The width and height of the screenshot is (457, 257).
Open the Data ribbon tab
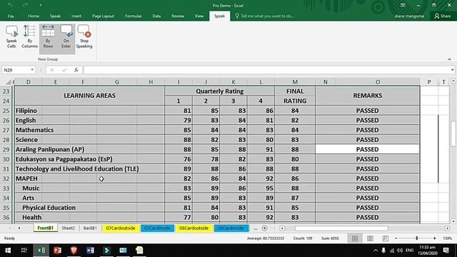[x=156, y=16]
